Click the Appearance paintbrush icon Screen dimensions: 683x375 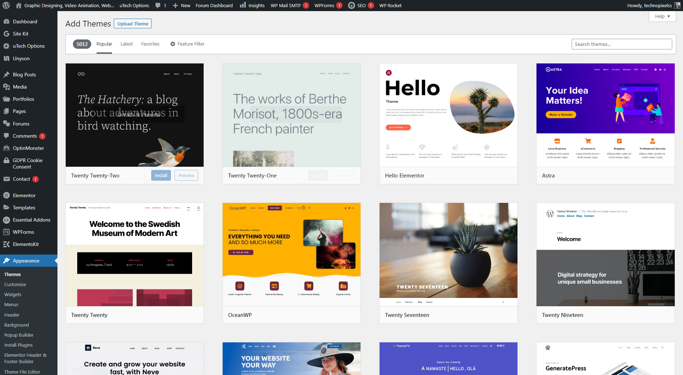(6, 261)
